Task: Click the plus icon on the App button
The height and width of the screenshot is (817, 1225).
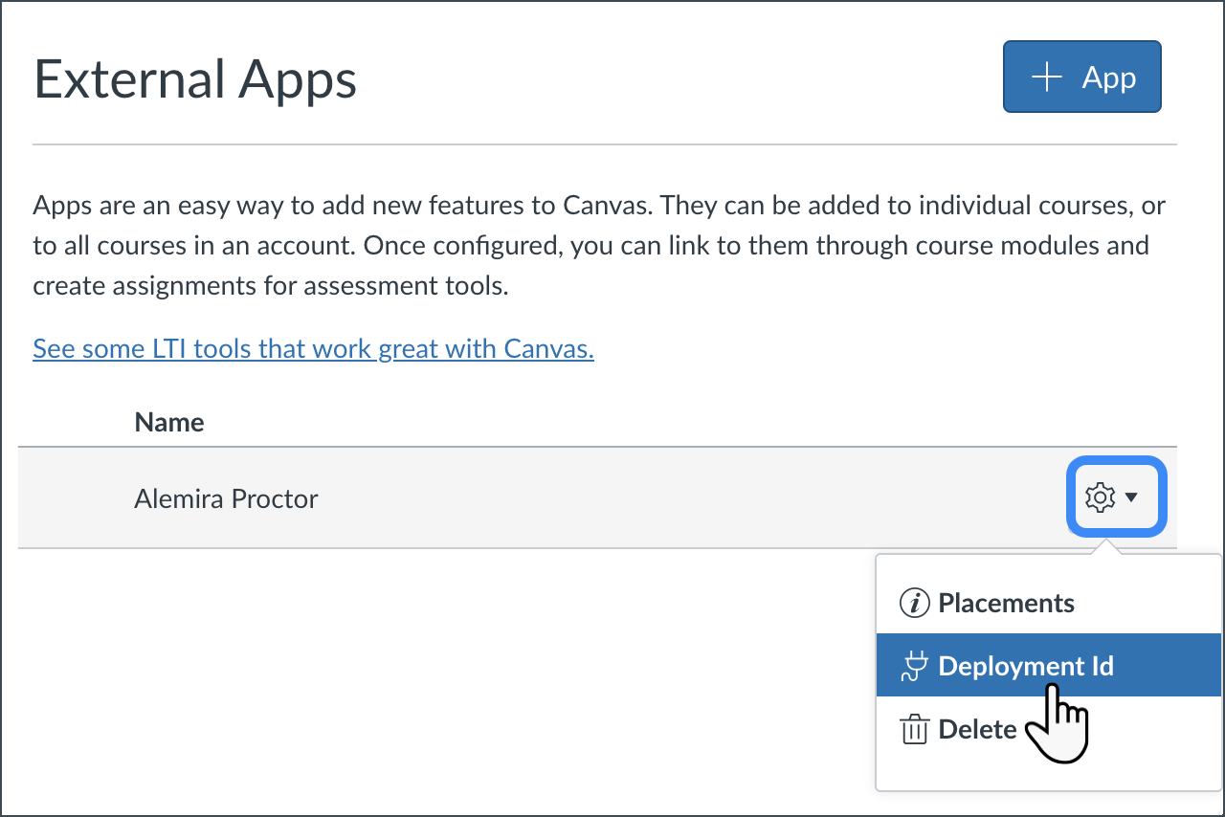Action: click(1048, 77)
